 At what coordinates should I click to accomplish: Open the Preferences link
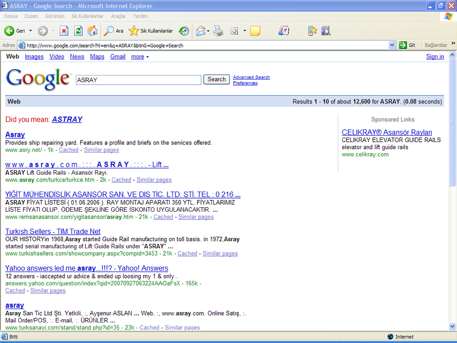pyautogui.click(x=245, y=83)
